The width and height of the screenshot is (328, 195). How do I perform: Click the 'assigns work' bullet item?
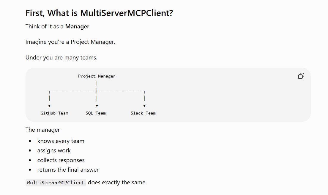tap(54, 150)
